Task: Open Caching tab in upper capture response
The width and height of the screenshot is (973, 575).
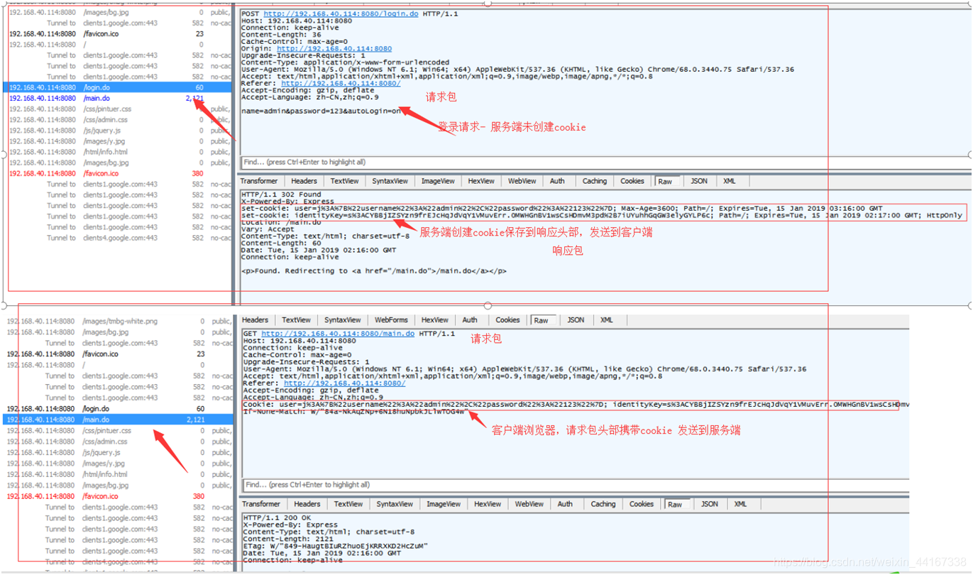Action: 594,181
